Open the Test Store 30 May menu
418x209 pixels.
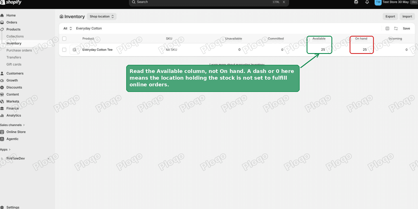(395, 2)
